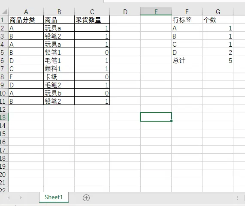
Task: Select row 12 header
Action: (3, 109)
